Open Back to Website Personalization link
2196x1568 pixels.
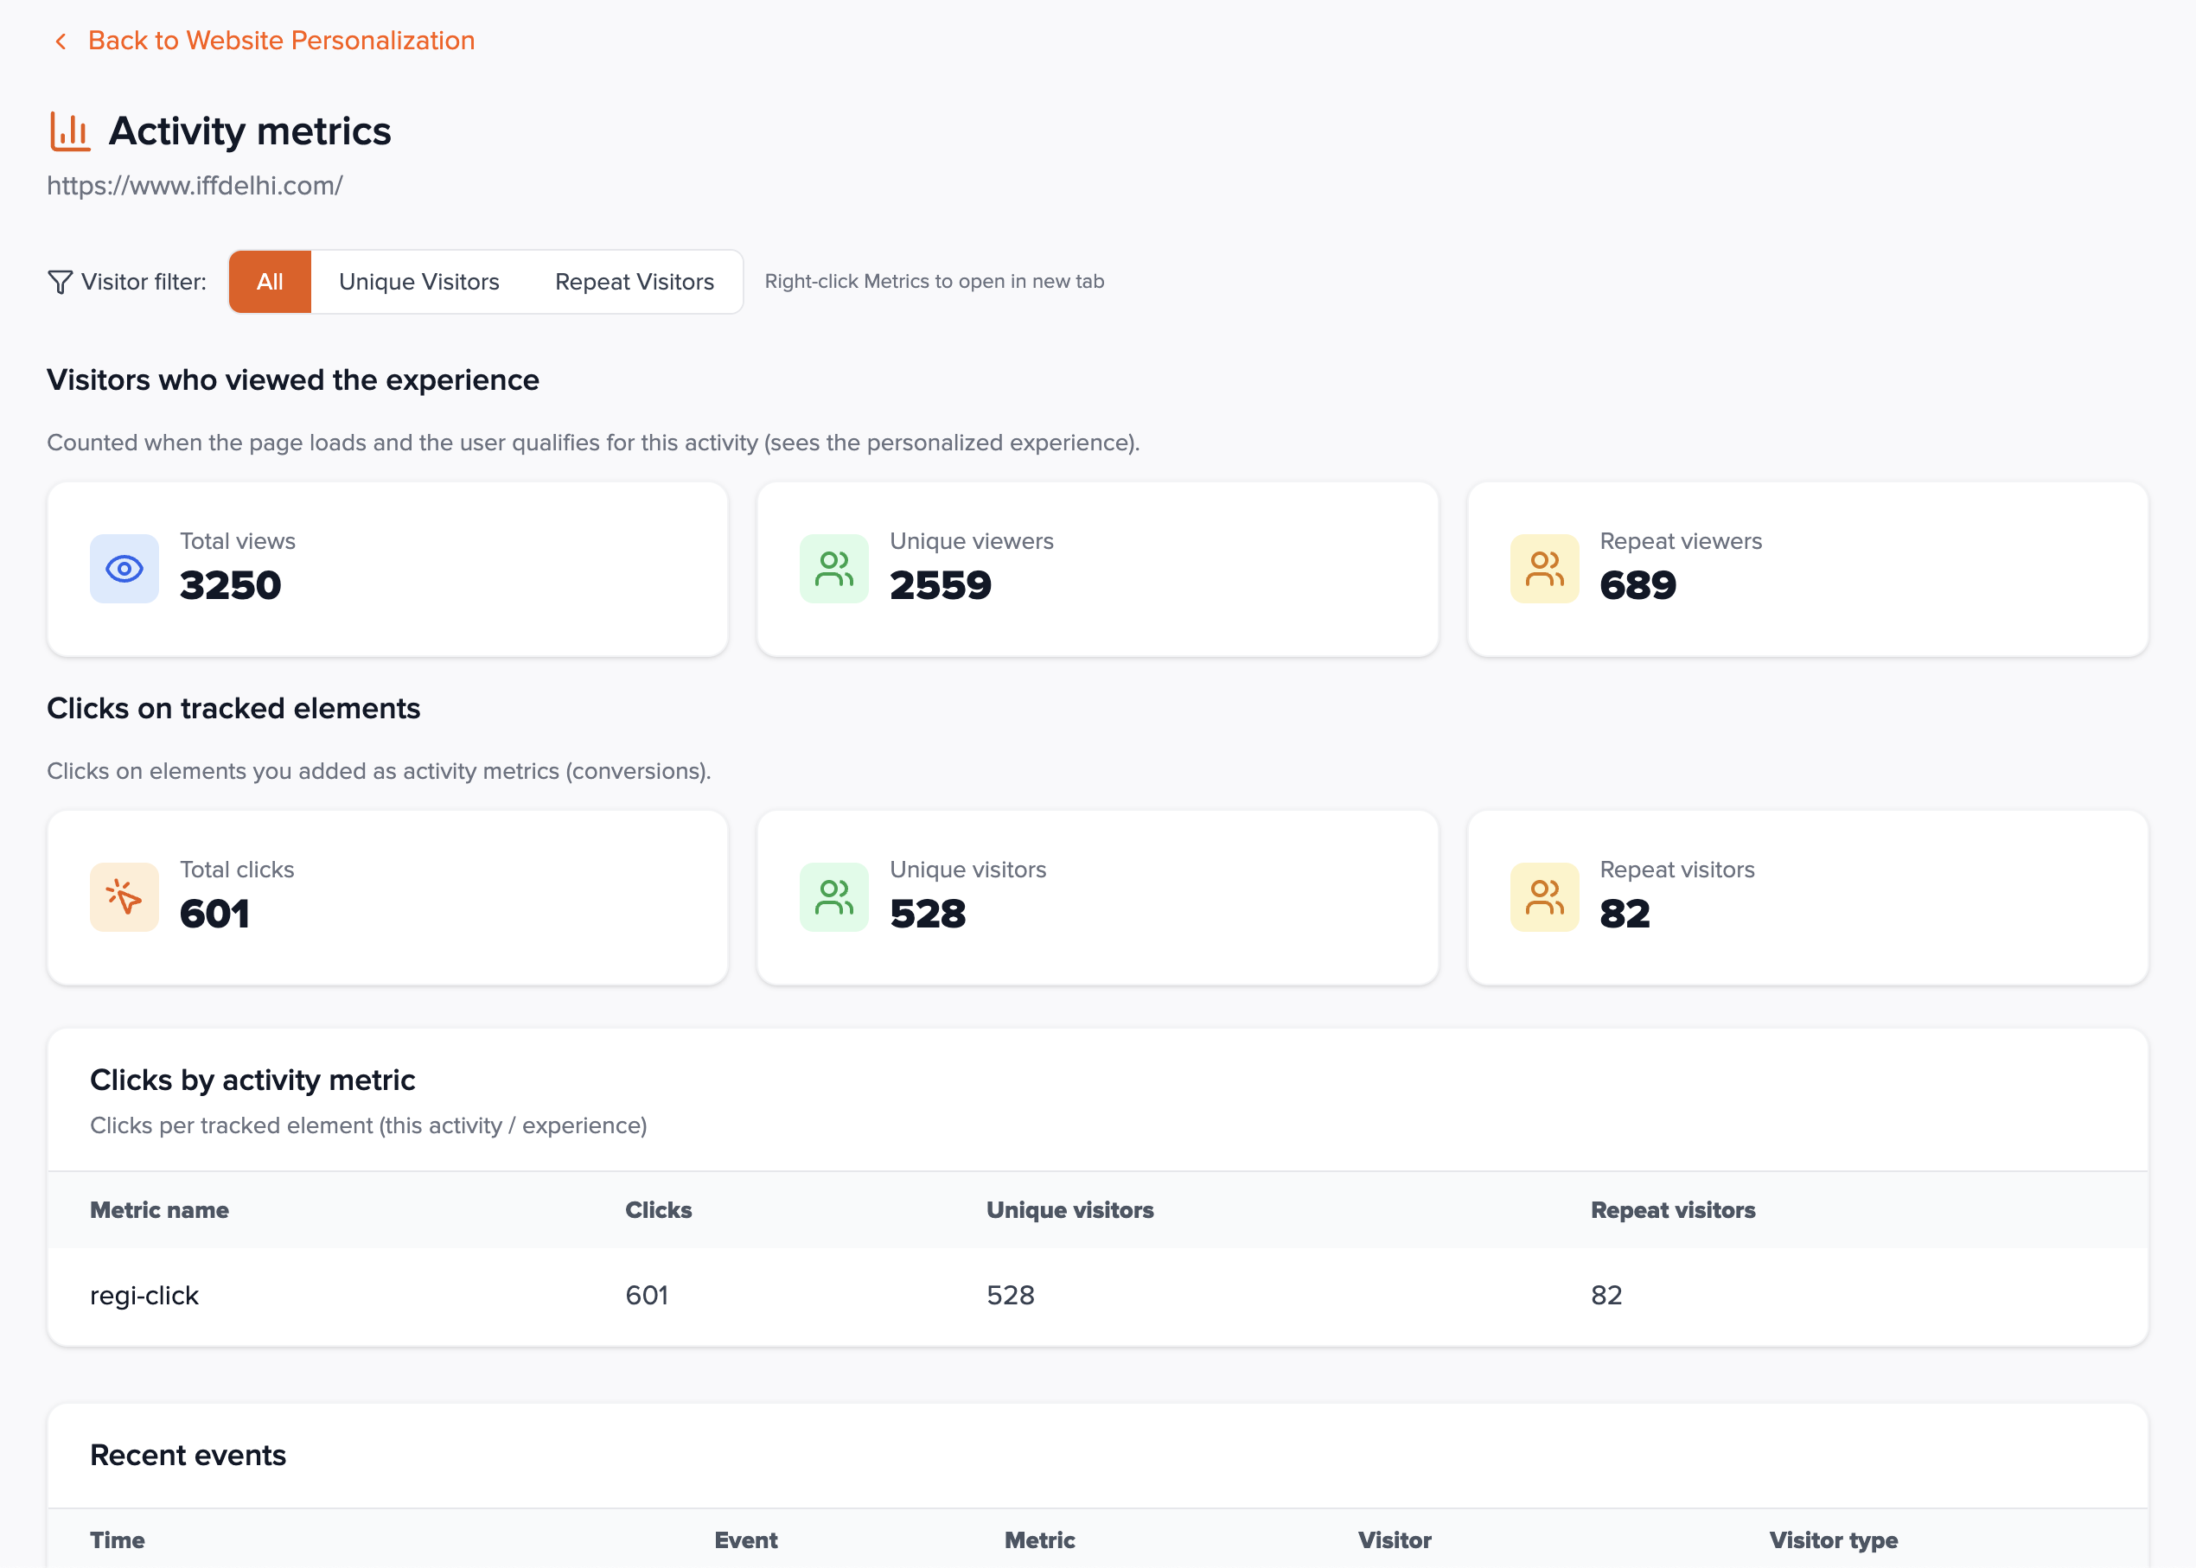(281, 41)
